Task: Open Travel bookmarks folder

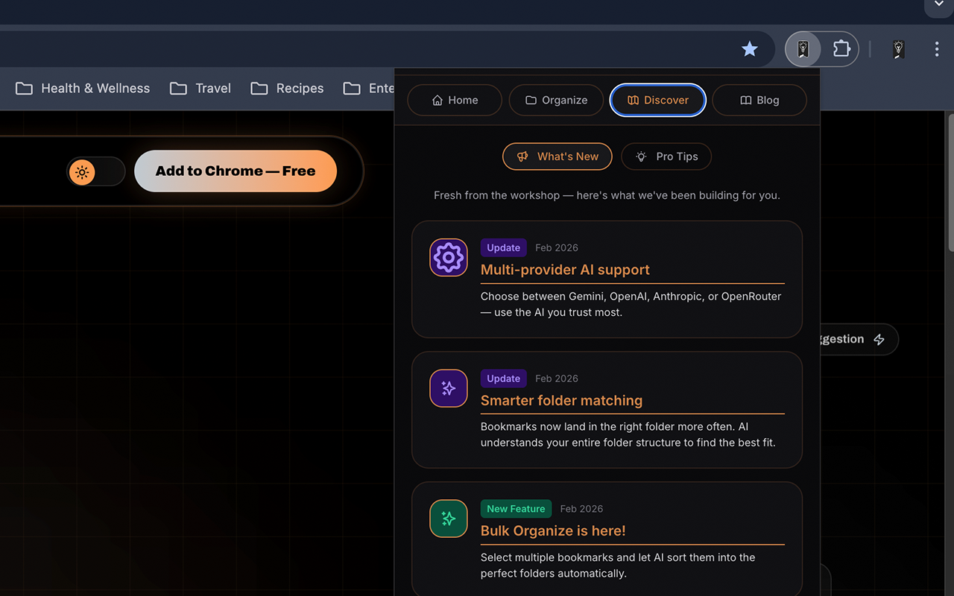Action: coord(200,88)
